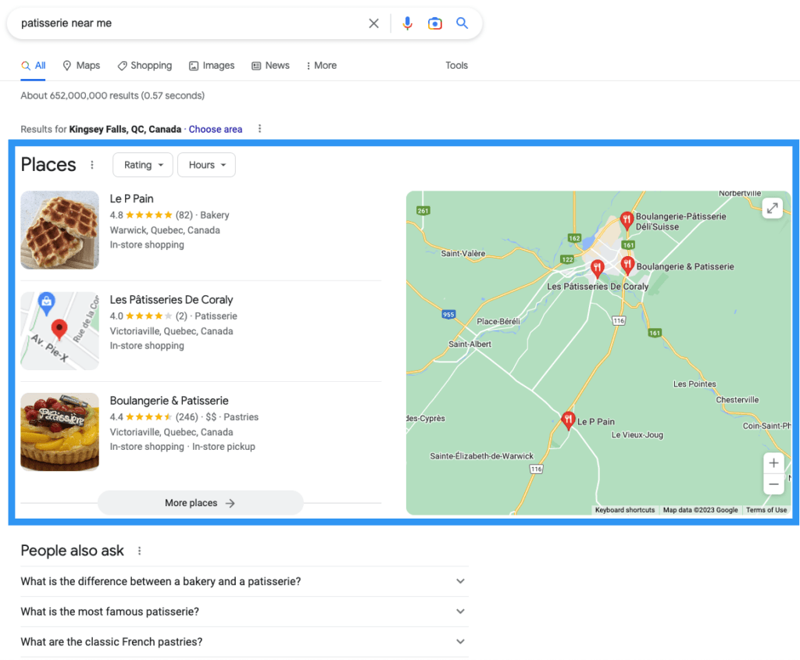Open the Boulangerie & Patisserie fruit tart thumbnail

(59, 431)
